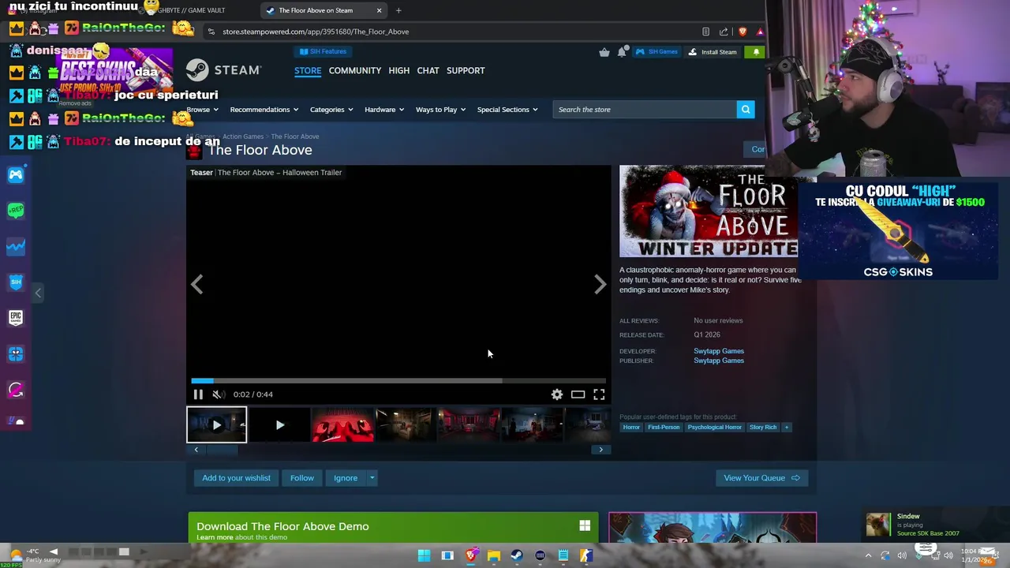Go to next media with right arrow
Viewport: 1010px width, 568px height.
pyautogui.click(x=600, y=284)
